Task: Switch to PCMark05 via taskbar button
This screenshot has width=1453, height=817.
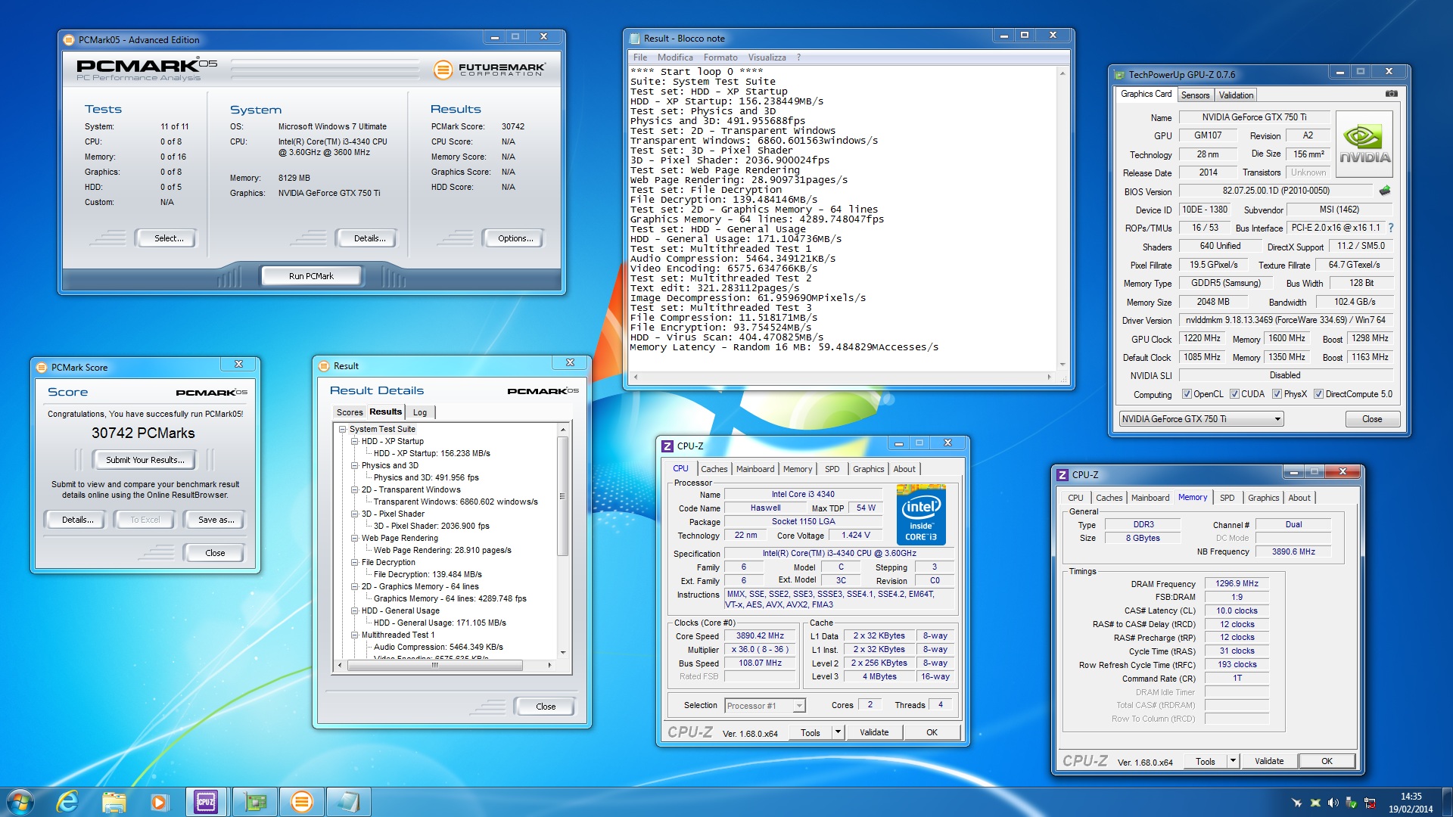Action: pyautogui.click(x=301, y=802)
